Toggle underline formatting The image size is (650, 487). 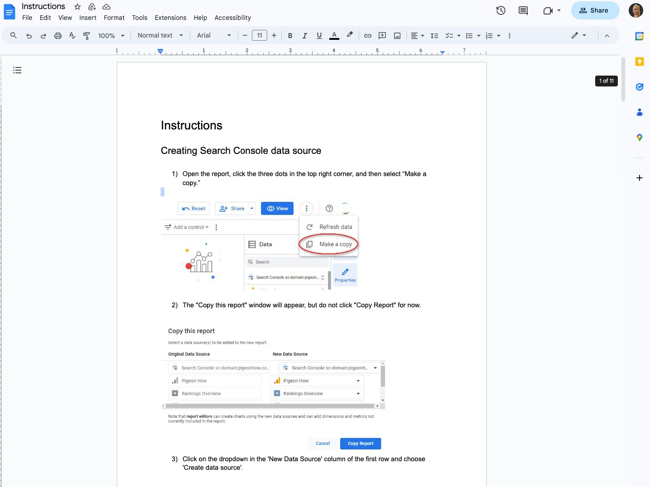tap(319, 35)
